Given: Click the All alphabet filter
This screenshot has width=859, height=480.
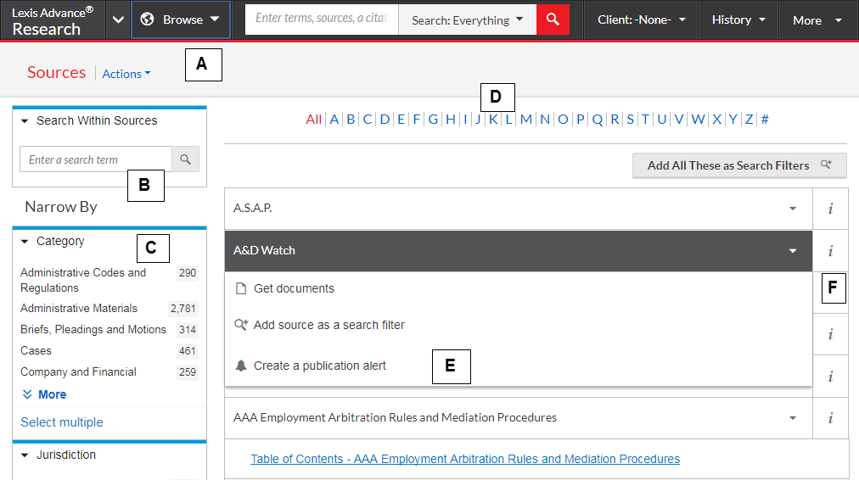Looking at the screenshot, I should point(313,120).
